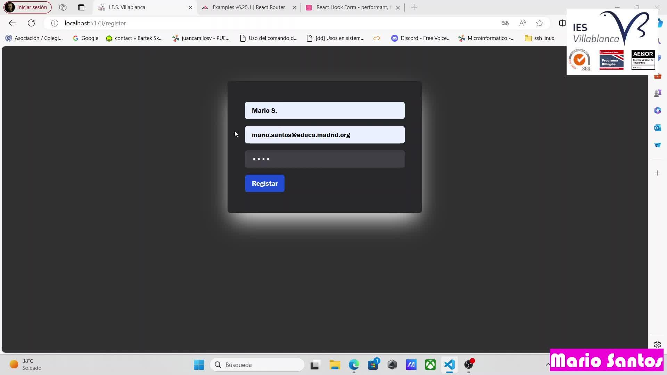
Task: Click the sidebar settings gear
Action: pyautogui.click(x=657, y=344)
